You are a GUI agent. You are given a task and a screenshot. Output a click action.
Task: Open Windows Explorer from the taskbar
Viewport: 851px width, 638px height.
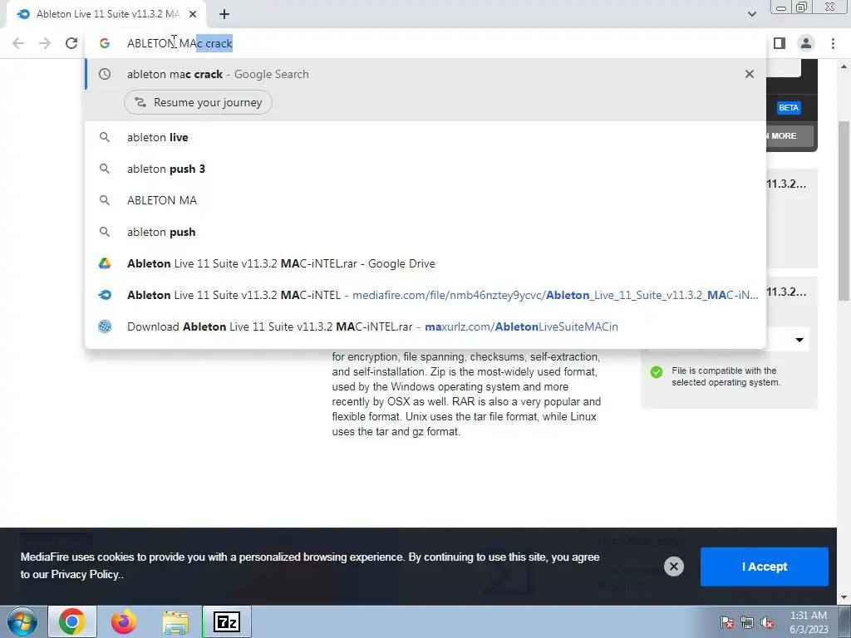coord(175,621)
